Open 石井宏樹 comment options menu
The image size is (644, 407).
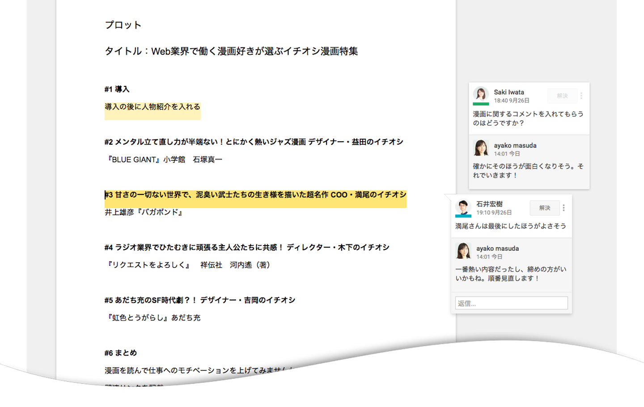[563, 208]
